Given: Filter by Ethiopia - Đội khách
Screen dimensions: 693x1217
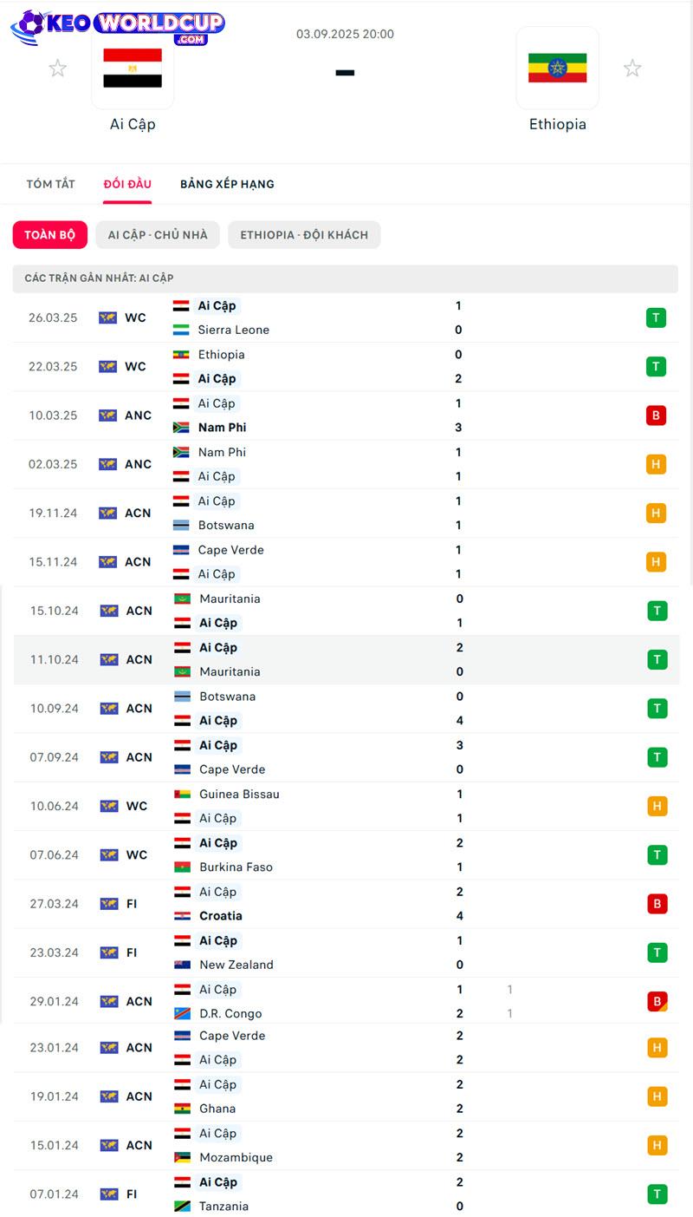Looking at the screenshot, I should point(304,235).
